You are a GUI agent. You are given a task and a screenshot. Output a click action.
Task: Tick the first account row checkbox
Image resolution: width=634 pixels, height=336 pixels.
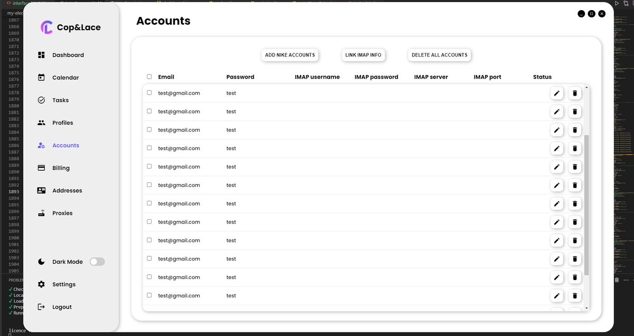149,92
